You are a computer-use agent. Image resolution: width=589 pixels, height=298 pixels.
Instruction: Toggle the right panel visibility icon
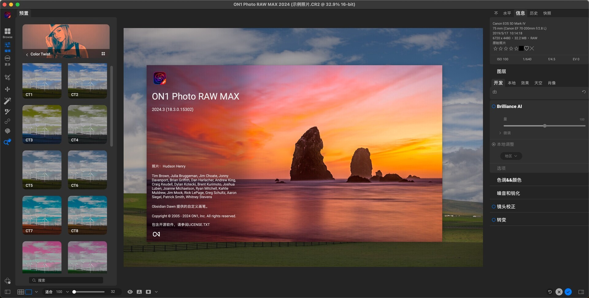581,292
